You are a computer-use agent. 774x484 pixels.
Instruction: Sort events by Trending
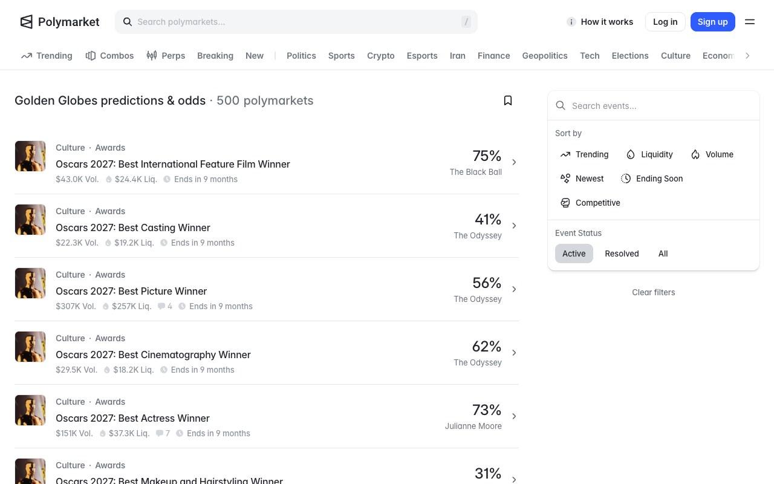tap(584, 154)
